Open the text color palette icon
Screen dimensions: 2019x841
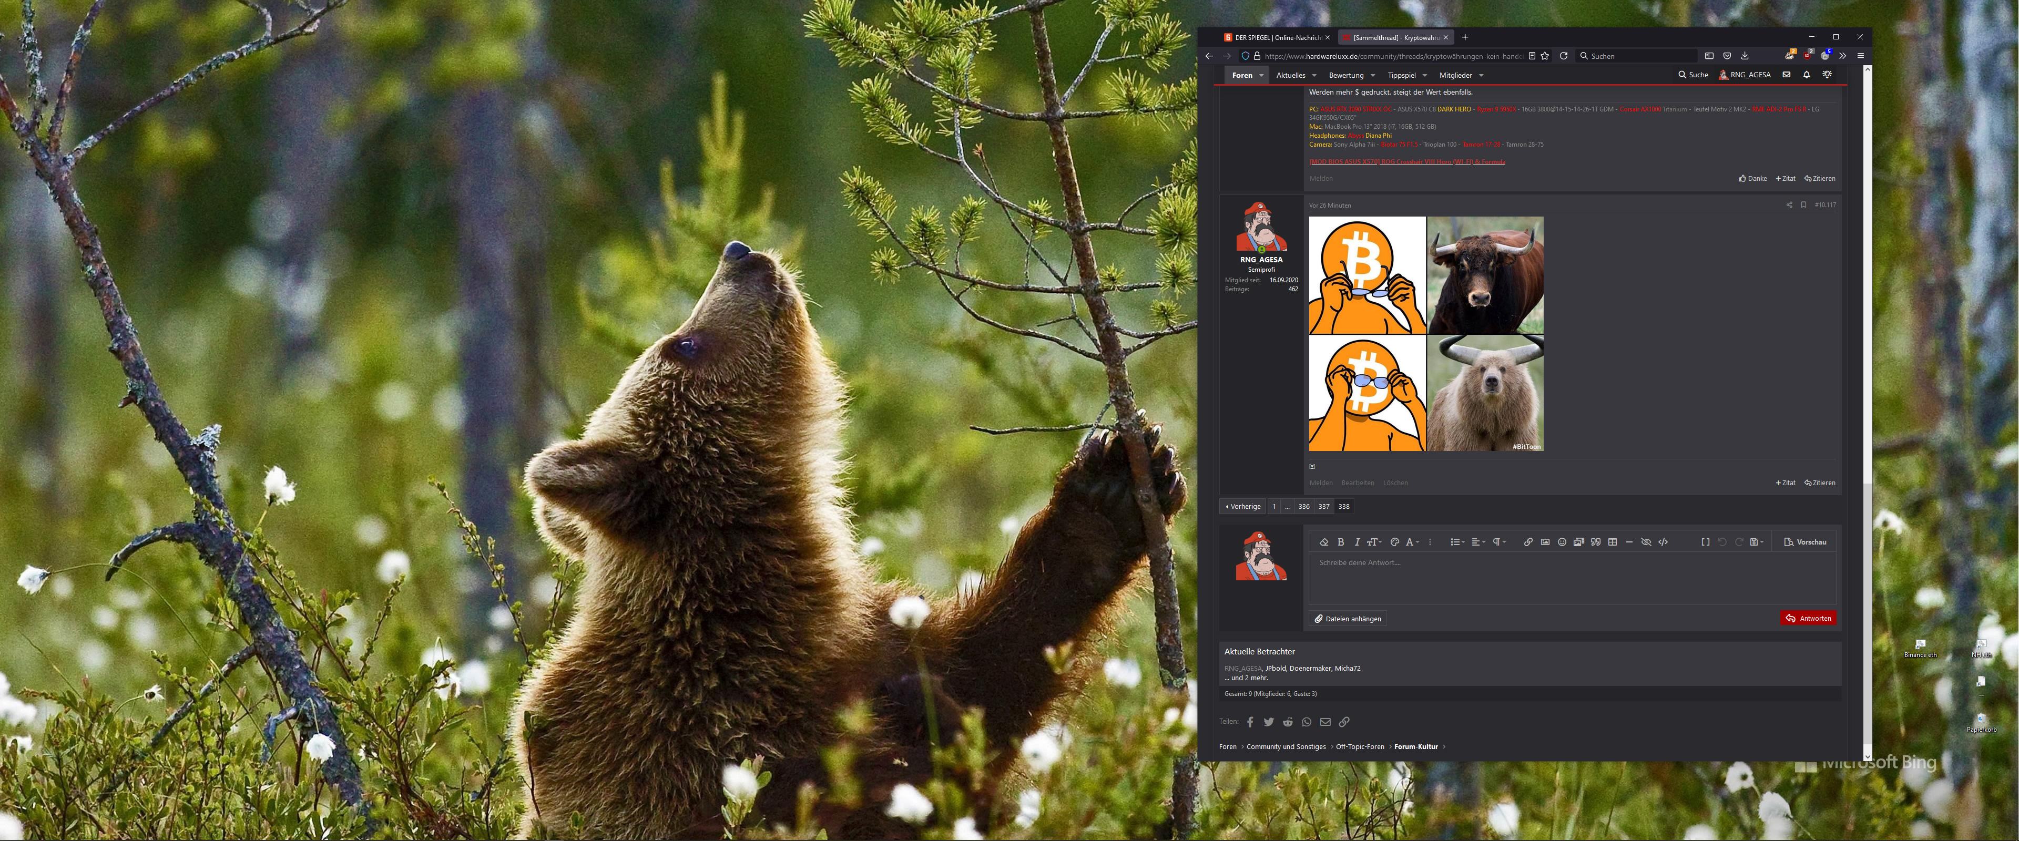[1394, 541]
